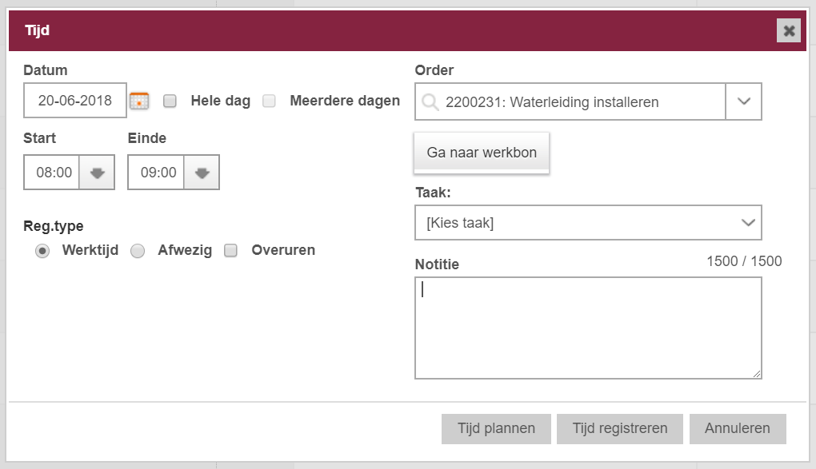The height and width of the screenshot is (469, 816).
Task: Select the Afwezig radio button
Action: [x=138, y=251]
